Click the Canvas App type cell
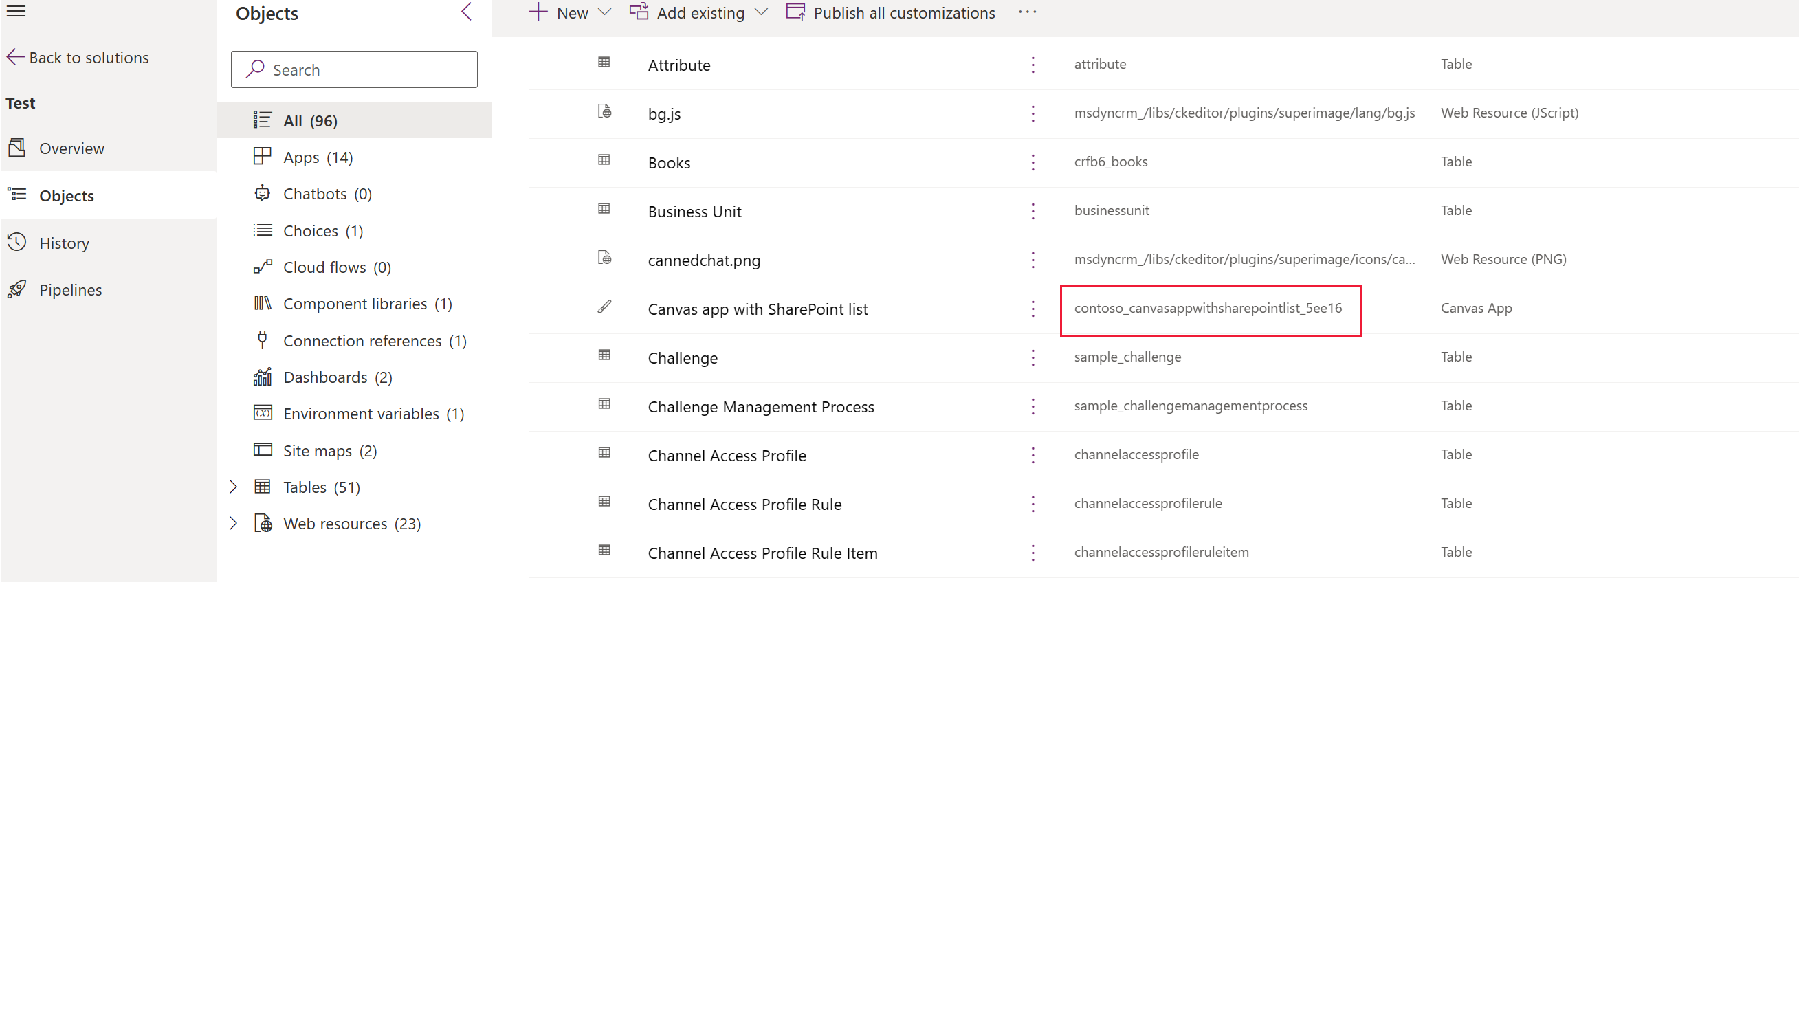 coord(1476,308)
